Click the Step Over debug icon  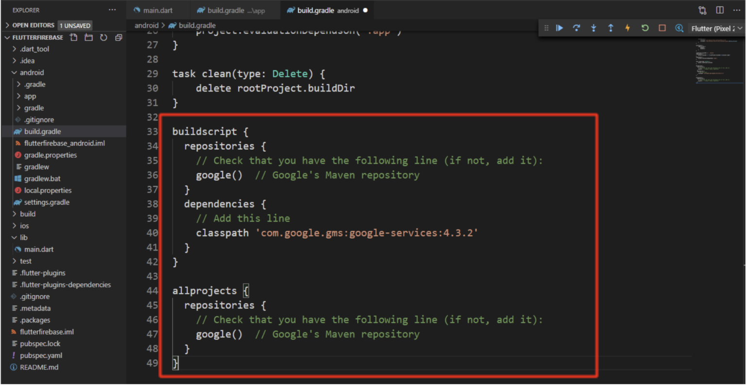coord(576,28)
